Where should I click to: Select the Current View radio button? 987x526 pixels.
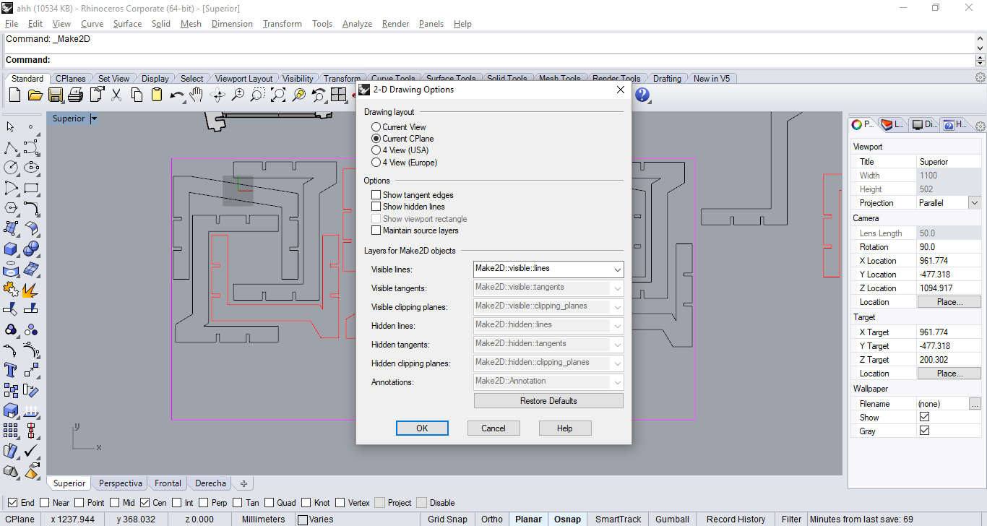tap(376, 127)
